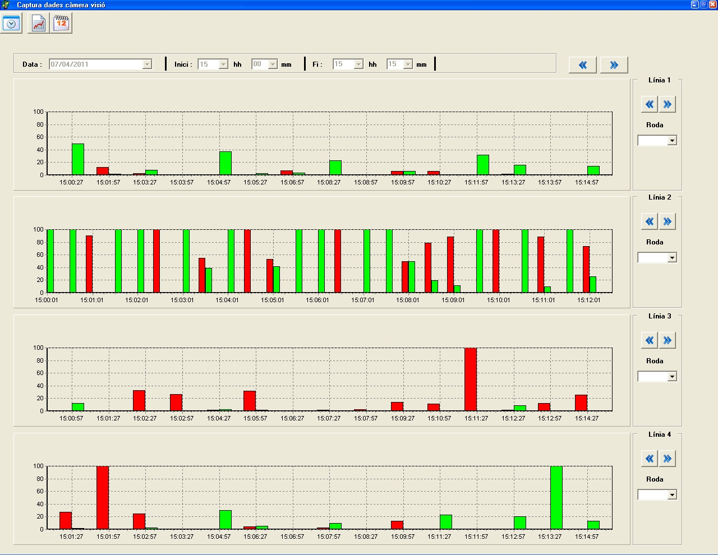Click the tall red bar at 15:01:57 in Línia 4
Image resolution: width=718 pixels, height=555 pixels.
point(103,498)
